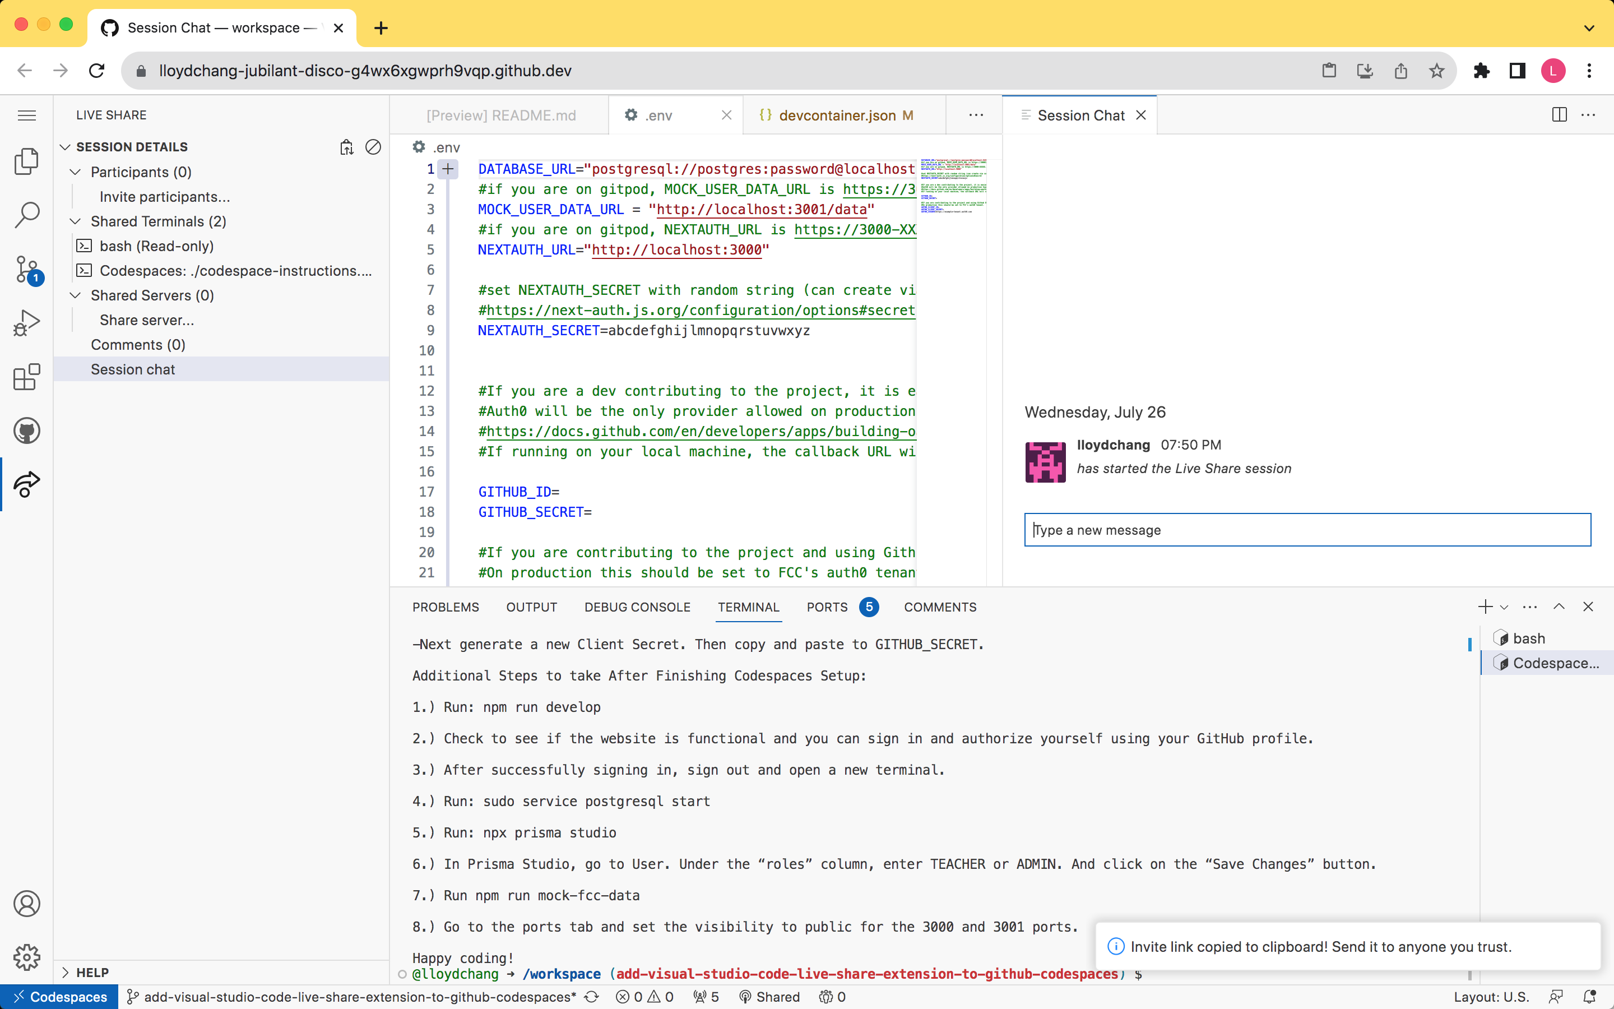Click Share server link
Viewport: 1614px width, 1009px height.
coord(146,320)
